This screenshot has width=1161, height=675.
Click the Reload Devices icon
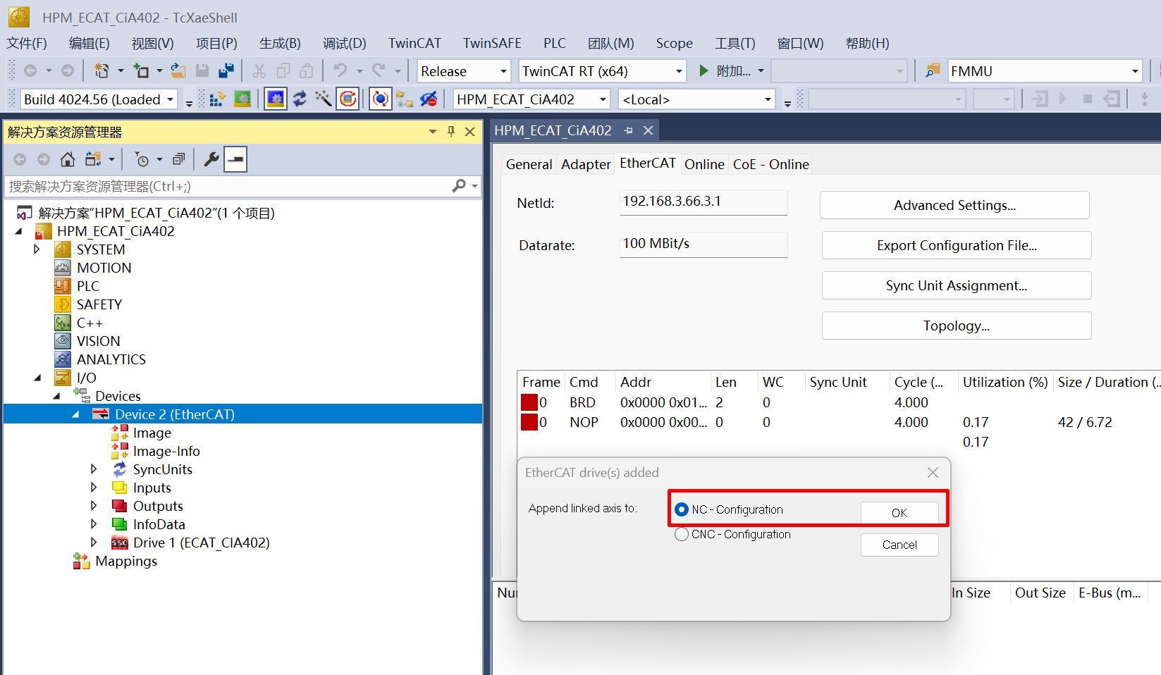click(300, 99)
